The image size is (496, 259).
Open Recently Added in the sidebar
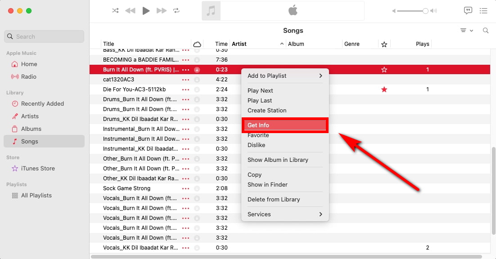coord(42,103)
